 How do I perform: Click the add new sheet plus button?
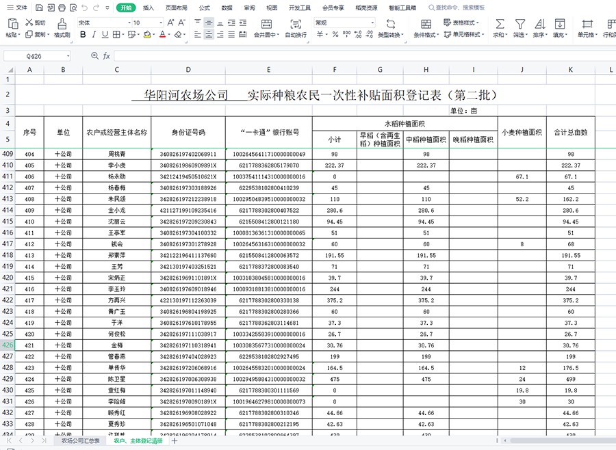(x=175, y=441)
